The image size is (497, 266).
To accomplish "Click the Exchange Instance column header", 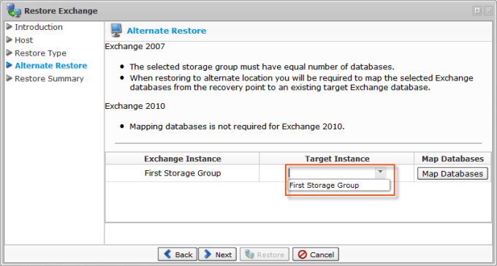I will [x=183, y=159].
